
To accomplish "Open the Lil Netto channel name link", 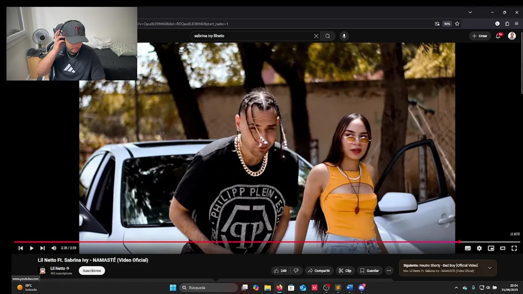I will coord(58,268).
